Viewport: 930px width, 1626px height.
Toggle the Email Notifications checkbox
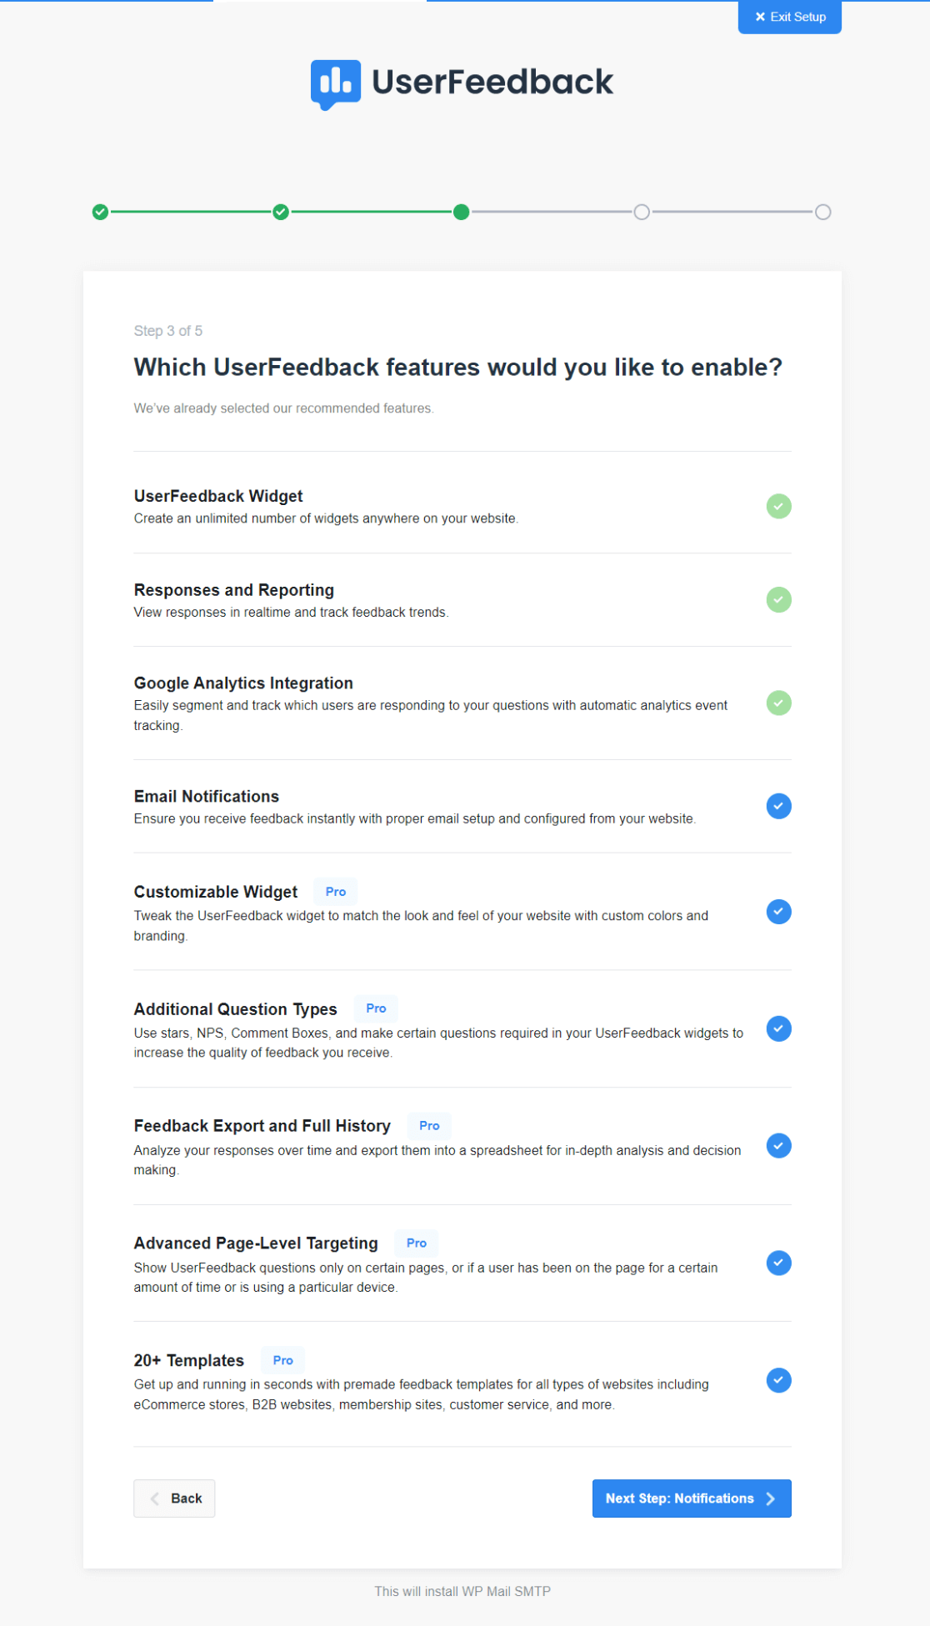[x=778, y=806]
